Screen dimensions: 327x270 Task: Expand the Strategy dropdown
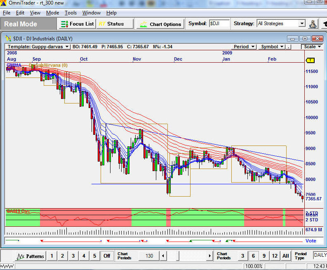click(302, 23)
